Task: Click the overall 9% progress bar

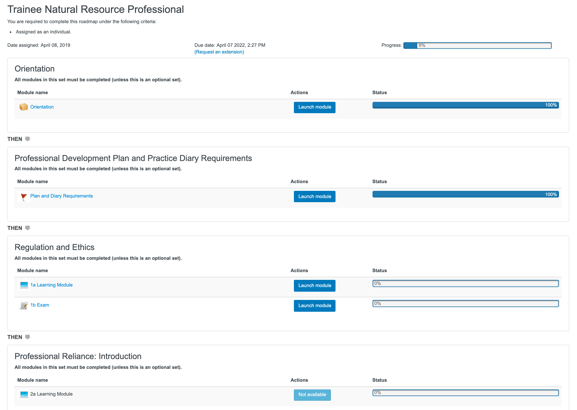Action: pyautogui.click(x=477, y=46)
